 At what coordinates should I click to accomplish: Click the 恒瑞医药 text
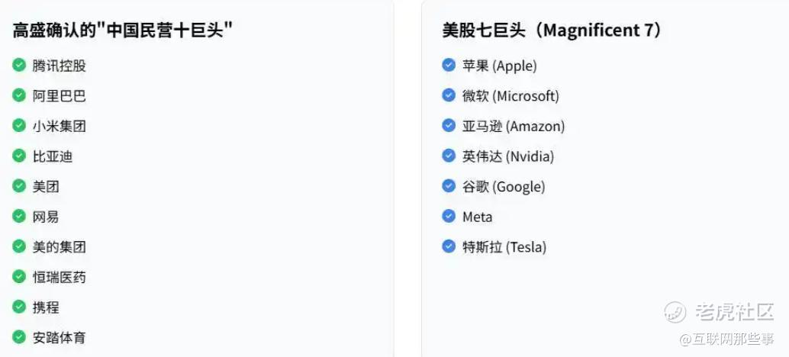click(60, 277)
